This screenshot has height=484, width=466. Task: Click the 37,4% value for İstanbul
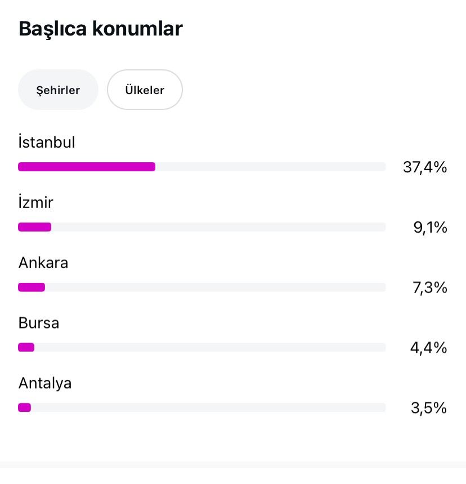click(425, 167)
